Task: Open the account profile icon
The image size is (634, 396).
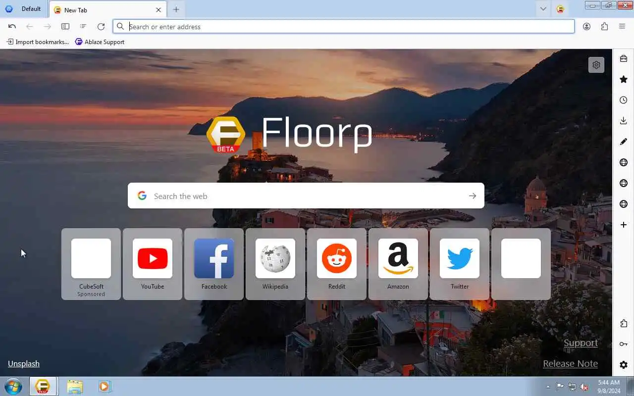Action: [x=586, y=26]
